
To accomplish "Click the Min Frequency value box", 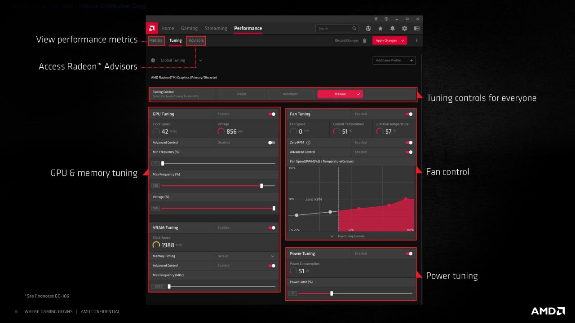I will [155, 163].
